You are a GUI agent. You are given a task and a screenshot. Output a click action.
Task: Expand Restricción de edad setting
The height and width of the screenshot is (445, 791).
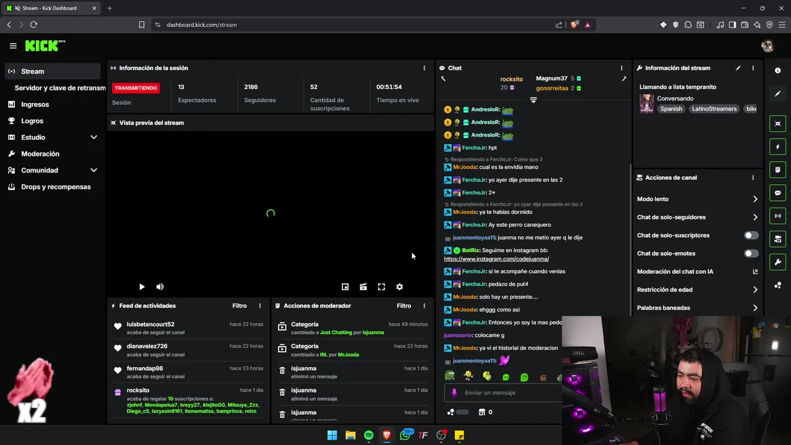click(698, 289)
